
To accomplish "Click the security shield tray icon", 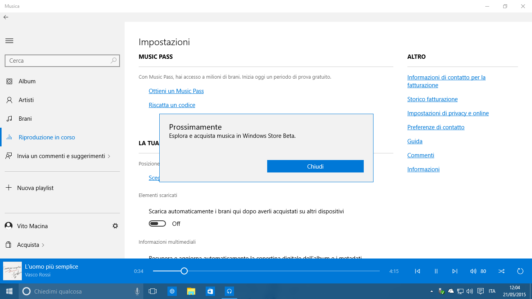I will click(x=441, y=291).
